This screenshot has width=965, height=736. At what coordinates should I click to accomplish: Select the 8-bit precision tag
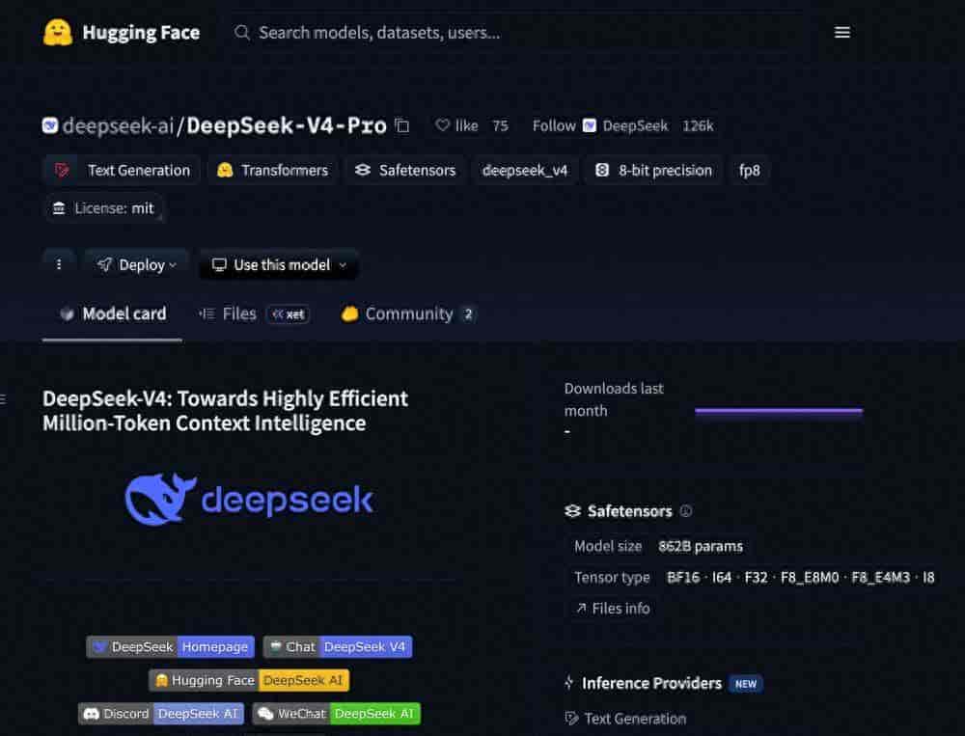(653, 171)
